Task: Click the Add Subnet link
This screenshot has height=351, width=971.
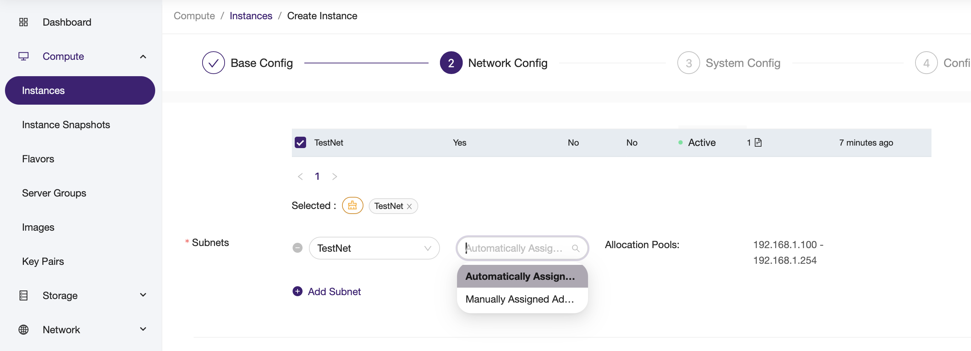Action: pos(334,292)
